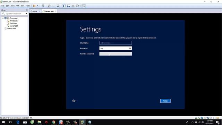This screenshot has width=222, height=125.
Task: Select Shared VMs in the Library
Action: pos(11,28)
